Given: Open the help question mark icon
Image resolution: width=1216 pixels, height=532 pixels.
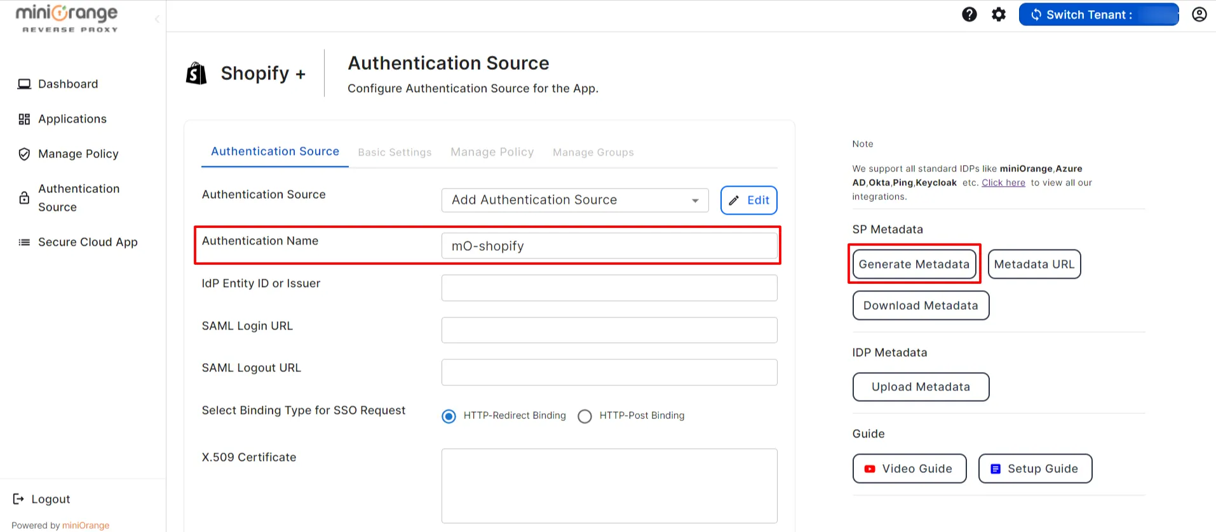Looking at the screenshot, I should click(969, 15).
